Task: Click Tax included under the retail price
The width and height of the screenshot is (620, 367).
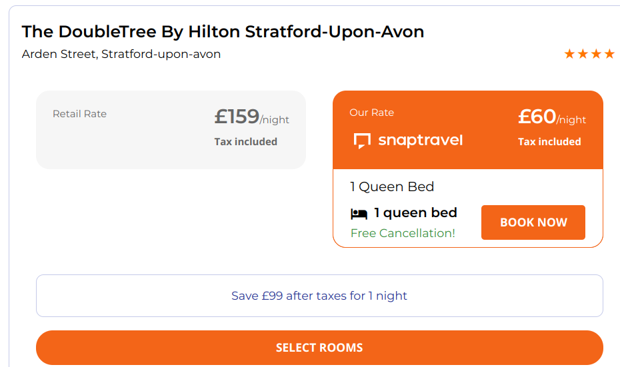Action: [245, 142]
